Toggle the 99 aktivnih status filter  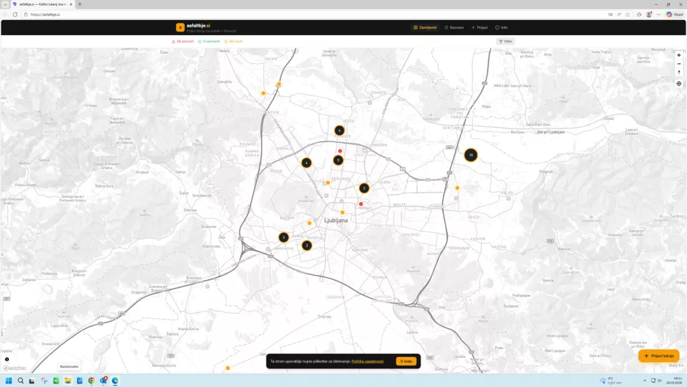click(183, 41)
